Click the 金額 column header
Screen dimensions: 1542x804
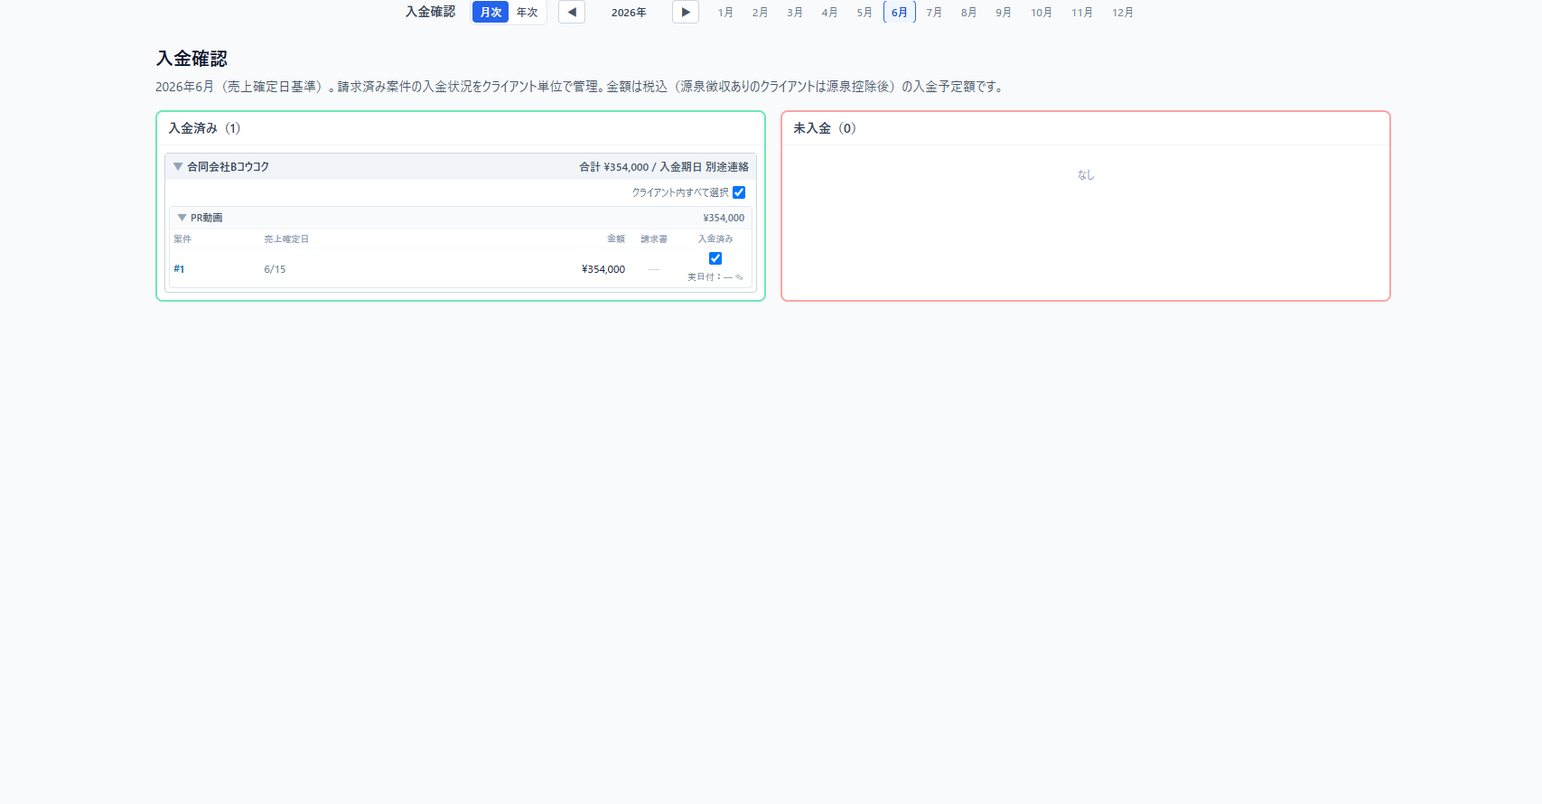pyautogui.click(x=616, y=239)
